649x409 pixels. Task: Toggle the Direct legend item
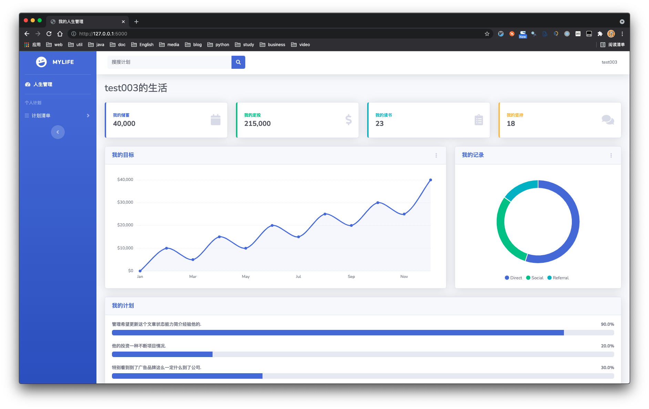[x=513, y=278]
